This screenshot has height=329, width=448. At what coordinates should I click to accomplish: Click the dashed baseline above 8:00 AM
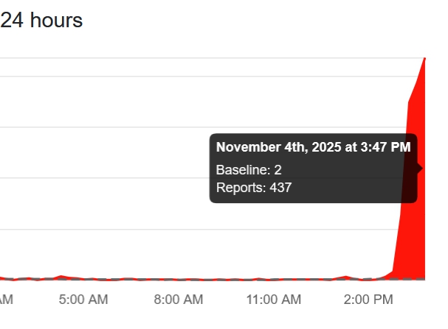[x=178, y=280]
